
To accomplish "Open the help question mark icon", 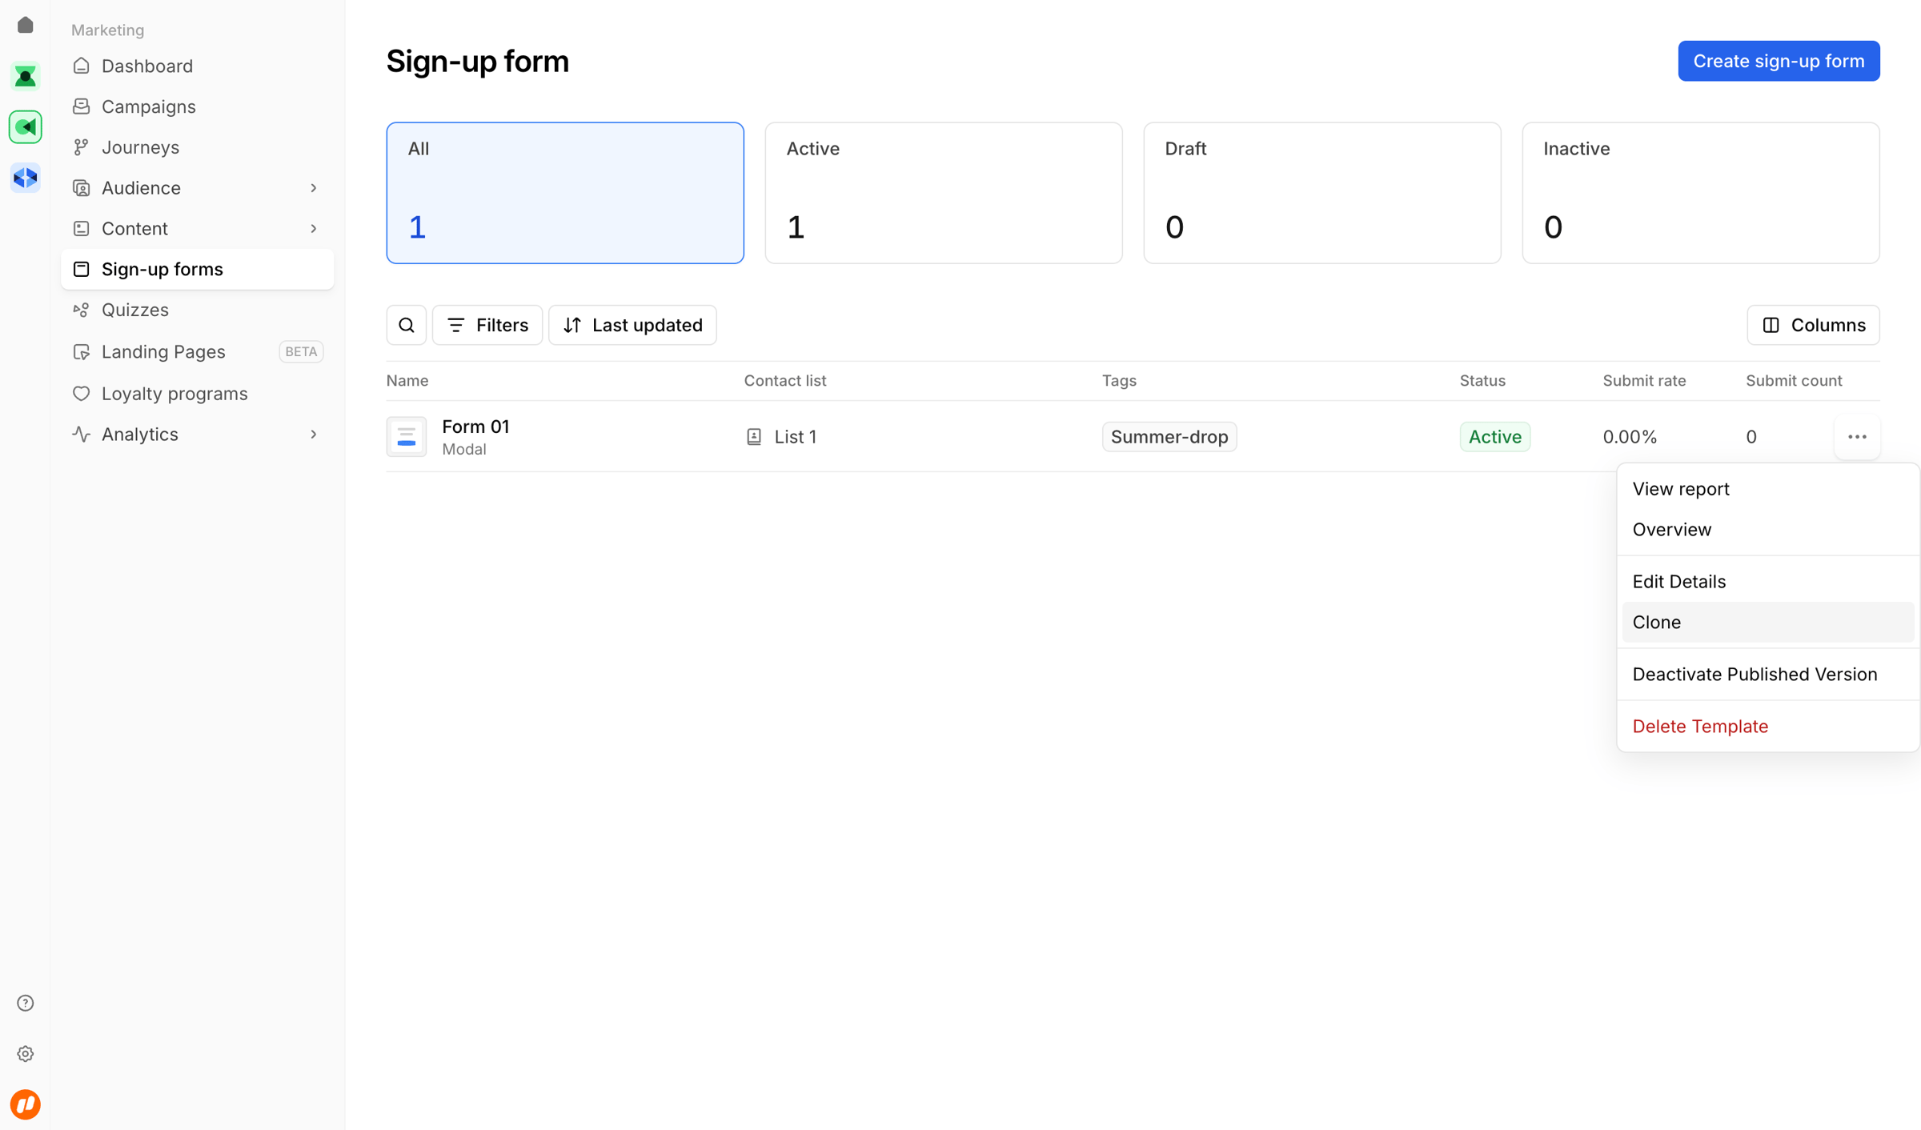I will coord(26,1003).
